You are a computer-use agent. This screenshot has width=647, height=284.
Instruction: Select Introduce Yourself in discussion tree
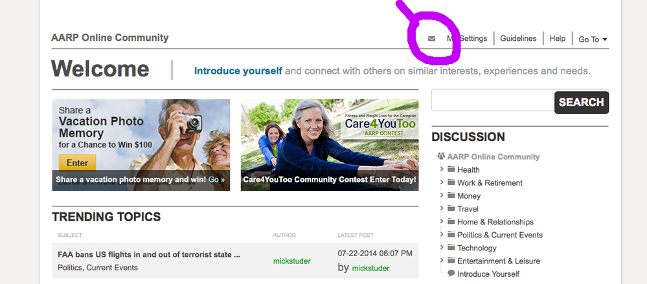488,274
